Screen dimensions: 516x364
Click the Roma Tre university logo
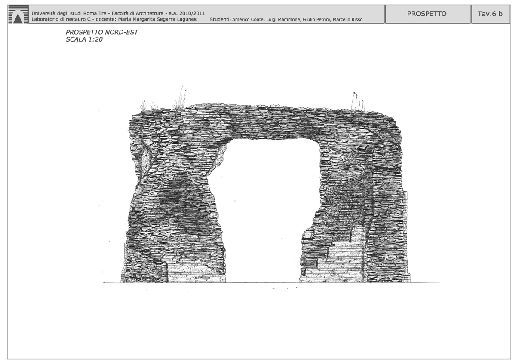[17, 14]
